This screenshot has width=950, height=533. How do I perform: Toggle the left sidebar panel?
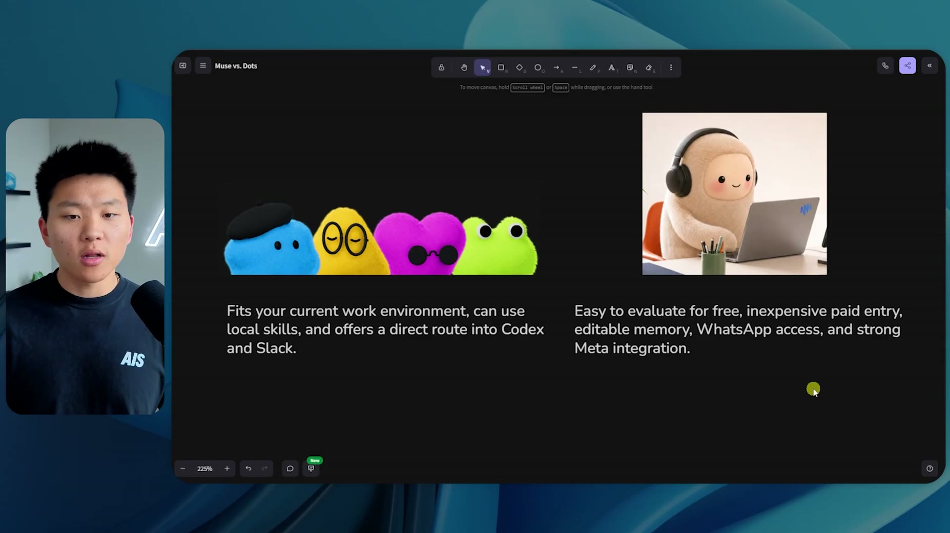pyautogui.click(x=183, y=65)
